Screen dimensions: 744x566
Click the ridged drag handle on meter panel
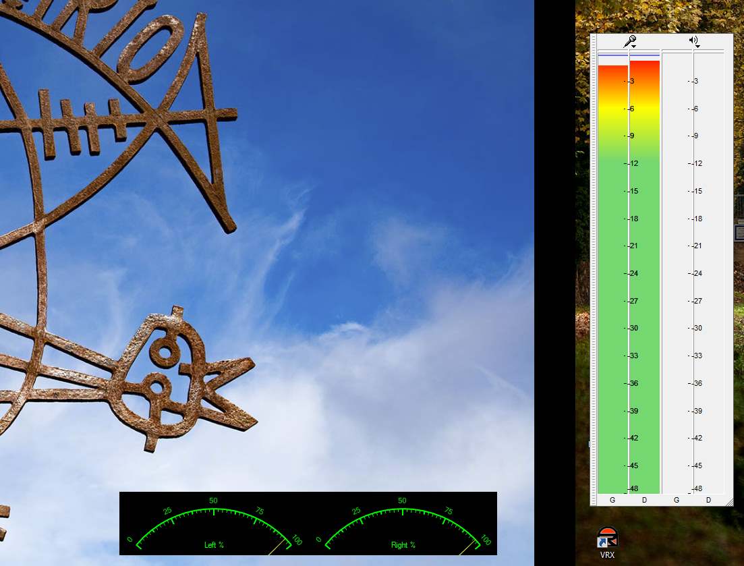(x=594, y=270)
